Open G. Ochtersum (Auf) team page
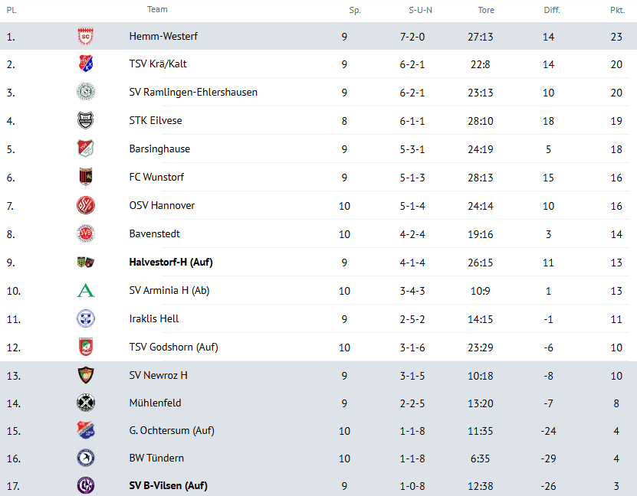 (x=172, y=431)
